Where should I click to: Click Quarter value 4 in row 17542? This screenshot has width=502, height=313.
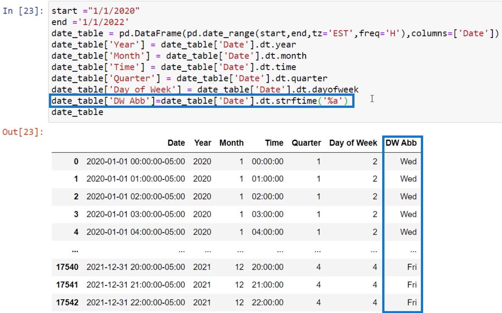pos(318,302)
